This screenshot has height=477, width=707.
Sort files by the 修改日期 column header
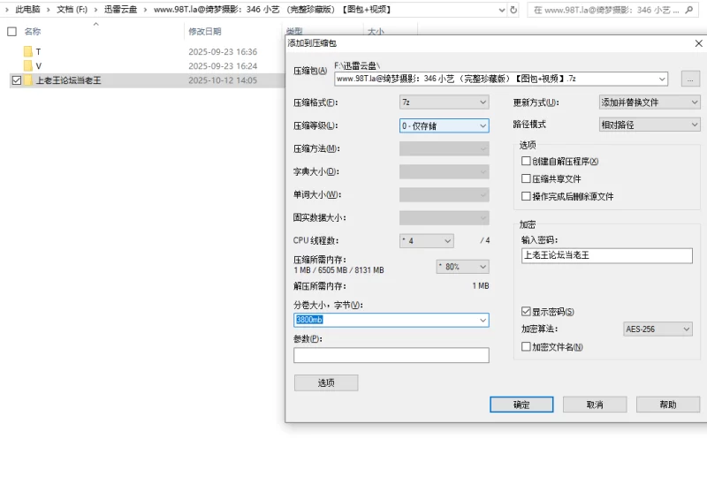(x=204, y=31)
